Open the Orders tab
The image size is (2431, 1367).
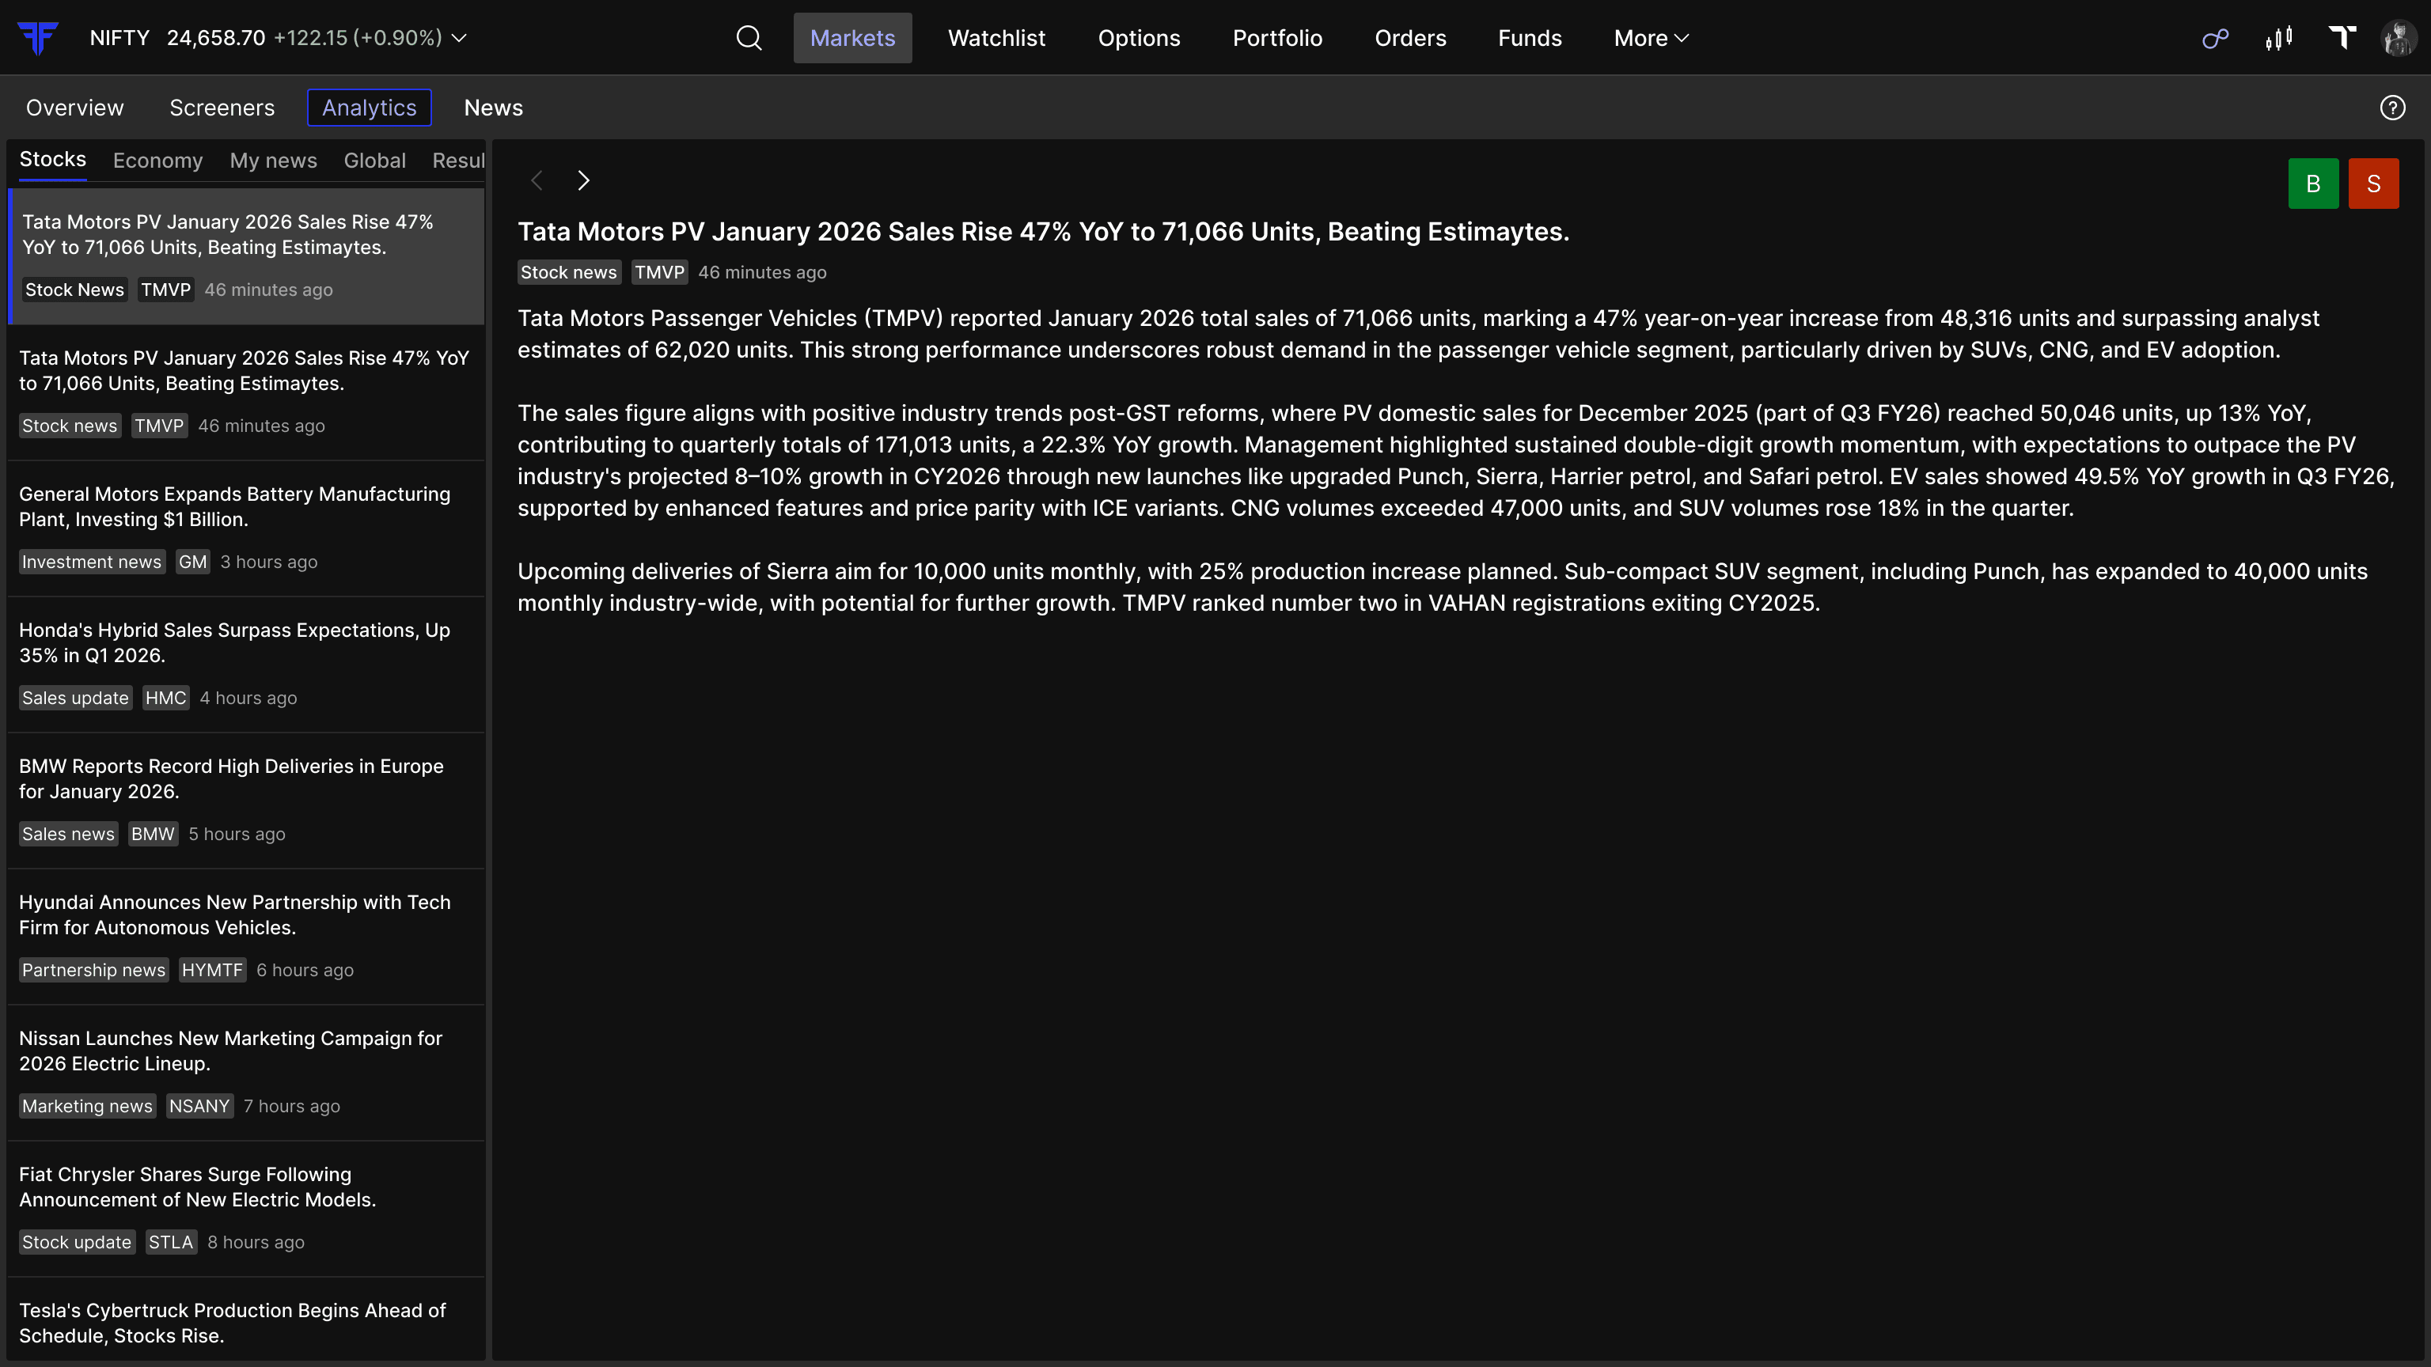1410,38
